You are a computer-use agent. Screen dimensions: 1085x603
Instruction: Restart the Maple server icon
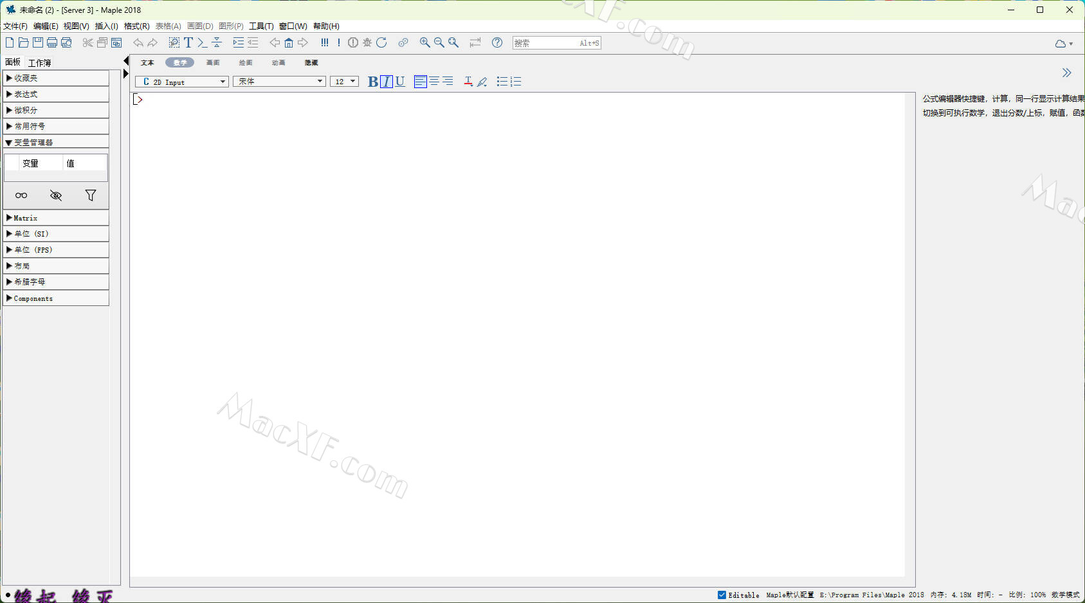[381, 42]
